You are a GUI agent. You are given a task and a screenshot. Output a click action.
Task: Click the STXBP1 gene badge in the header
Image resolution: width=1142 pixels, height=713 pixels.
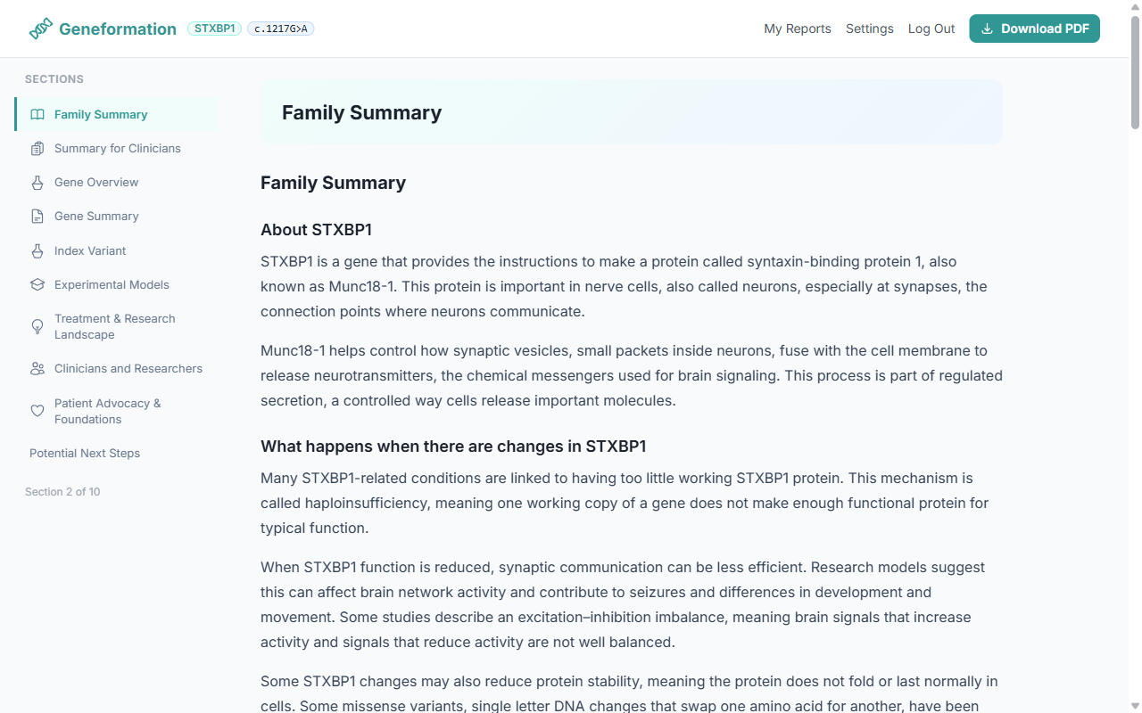tap(214, 29)
